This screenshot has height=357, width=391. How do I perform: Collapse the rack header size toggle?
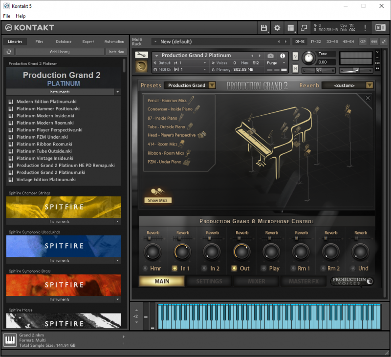(x=384, y=42)
